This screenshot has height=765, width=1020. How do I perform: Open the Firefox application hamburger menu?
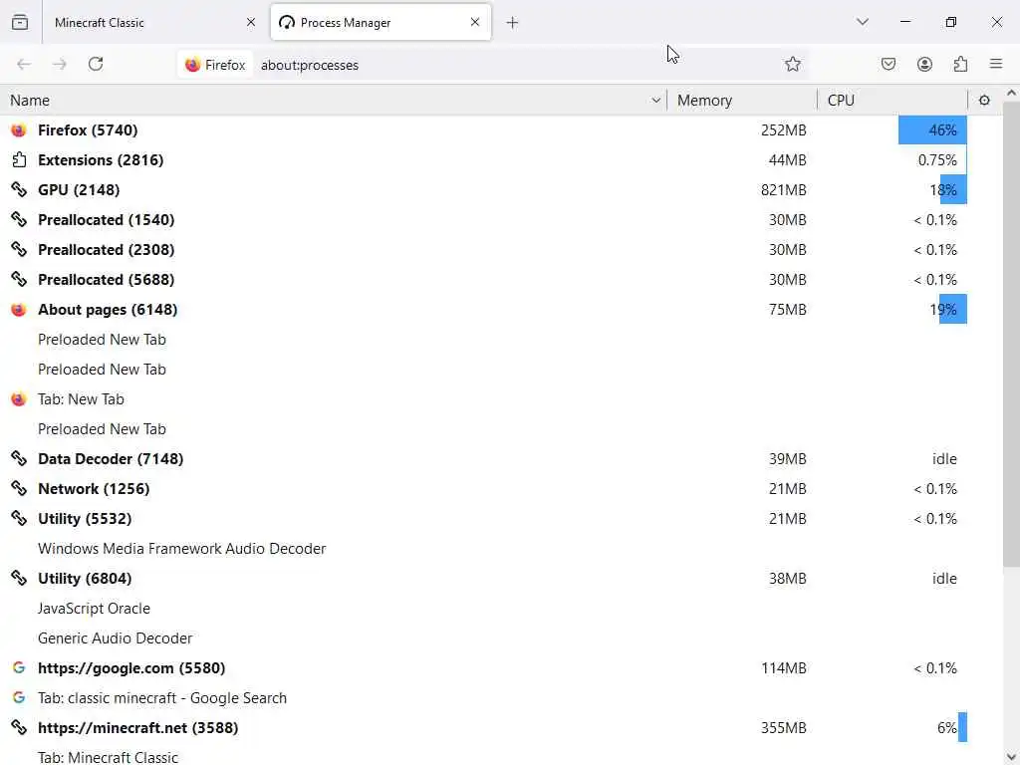point(996,64)
